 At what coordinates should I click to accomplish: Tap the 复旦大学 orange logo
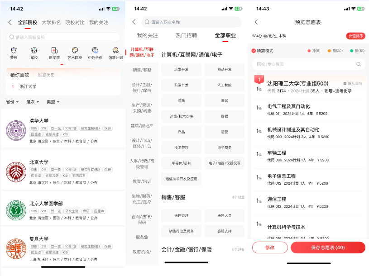pos(16,248)
